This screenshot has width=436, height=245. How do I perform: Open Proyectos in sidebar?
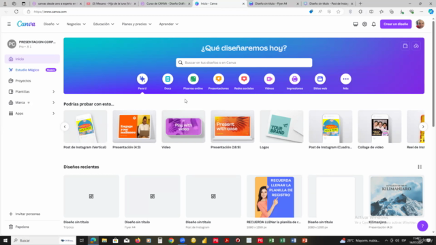(32, 81)
